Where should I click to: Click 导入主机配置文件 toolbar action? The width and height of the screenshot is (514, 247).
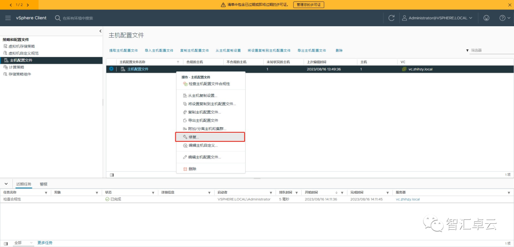(159, 51)
